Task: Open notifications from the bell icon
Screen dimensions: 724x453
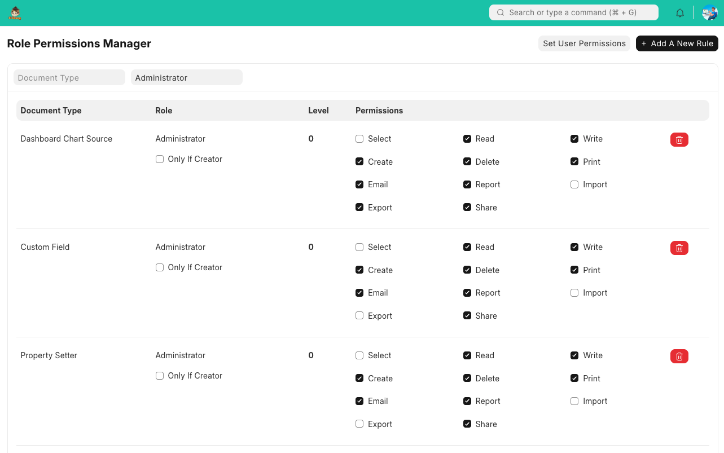Action: pos(679,12)
